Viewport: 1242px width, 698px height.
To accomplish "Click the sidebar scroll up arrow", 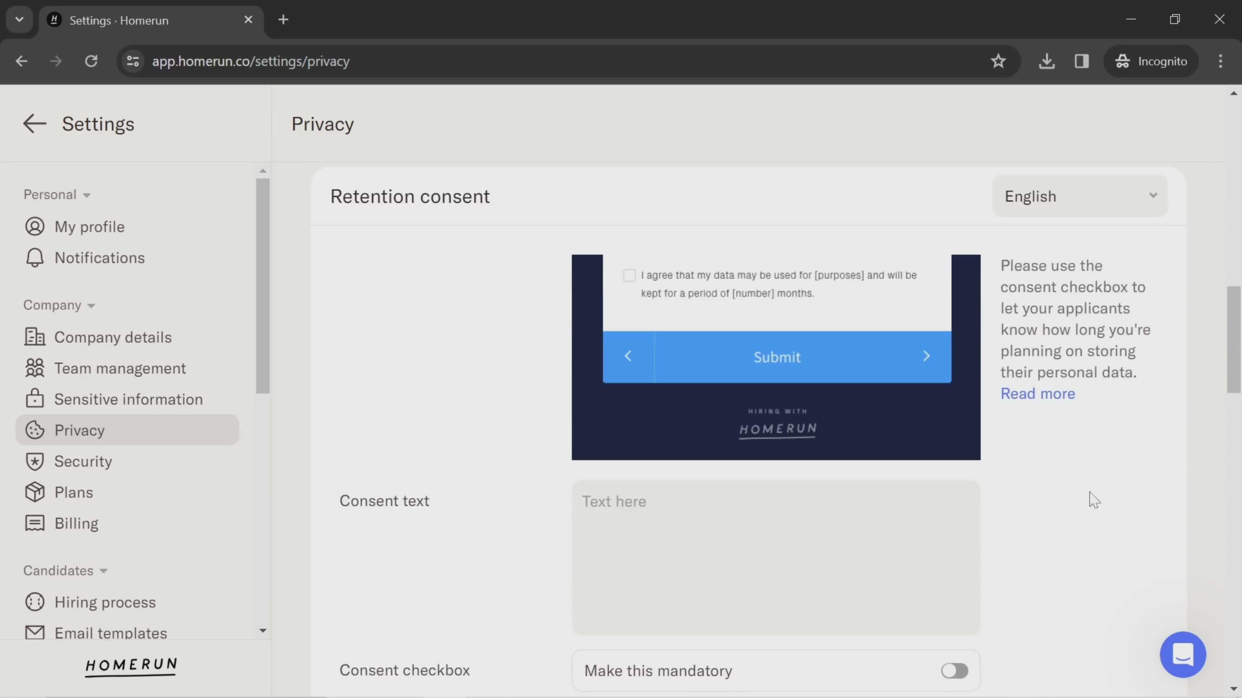I will pos(263,171).
